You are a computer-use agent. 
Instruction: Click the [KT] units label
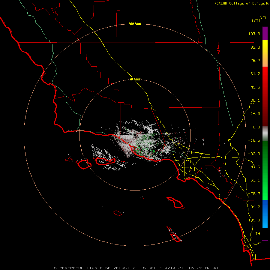point(256,21)
